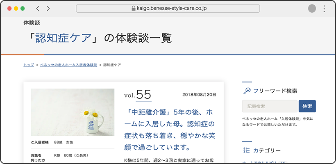Screen dimensions: 336x164
Task: Open the browser profile avatar
Action: (312, 9)
